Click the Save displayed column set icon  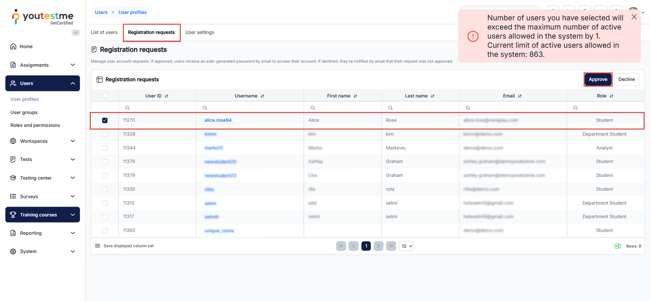(x=97, y=246)
